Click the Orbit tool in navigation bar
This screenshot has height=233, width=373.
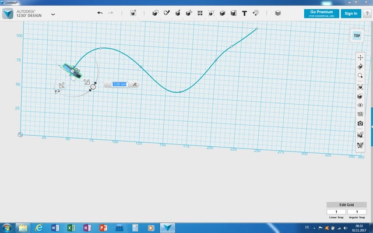[360, 66]
